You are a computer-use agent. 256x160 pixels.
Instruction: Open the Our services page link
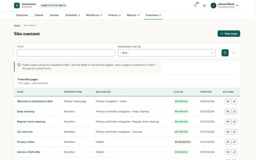[25, 132]
